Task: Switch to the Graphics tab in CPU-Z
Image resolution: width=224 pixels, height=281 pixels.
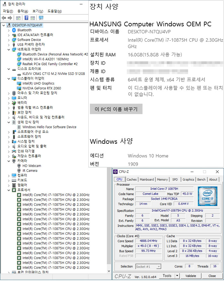Action: (188, 179)
